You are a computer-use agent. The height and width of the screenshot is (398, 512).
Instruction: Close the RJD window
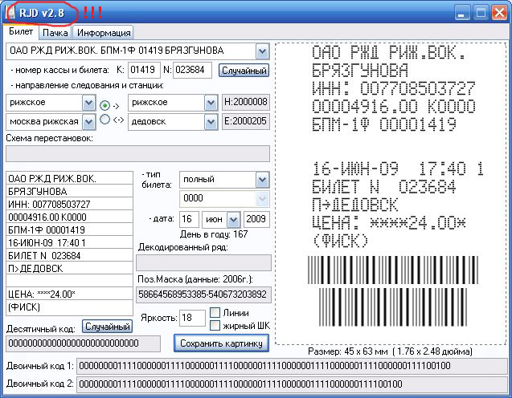click(500, 13)
